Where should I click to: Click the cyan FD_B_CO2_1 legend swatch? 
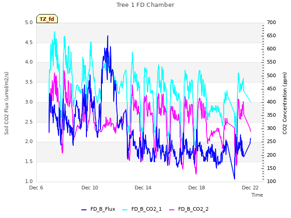[125, 209]
